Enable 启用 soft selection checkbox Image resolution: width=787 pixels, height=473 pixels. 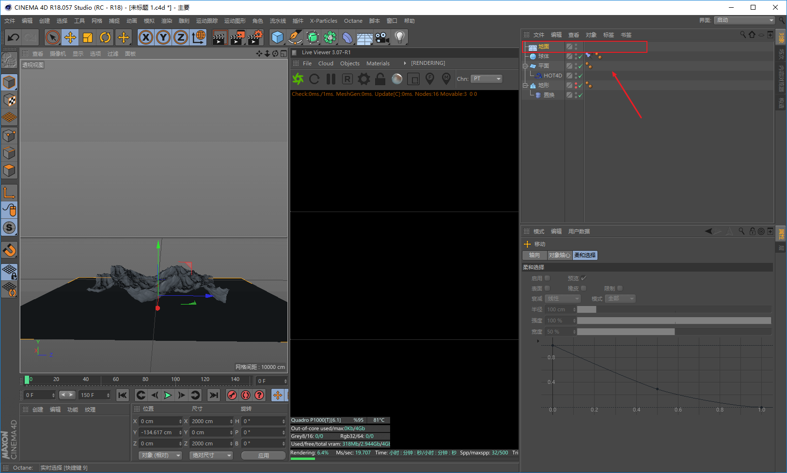point(548,278)
